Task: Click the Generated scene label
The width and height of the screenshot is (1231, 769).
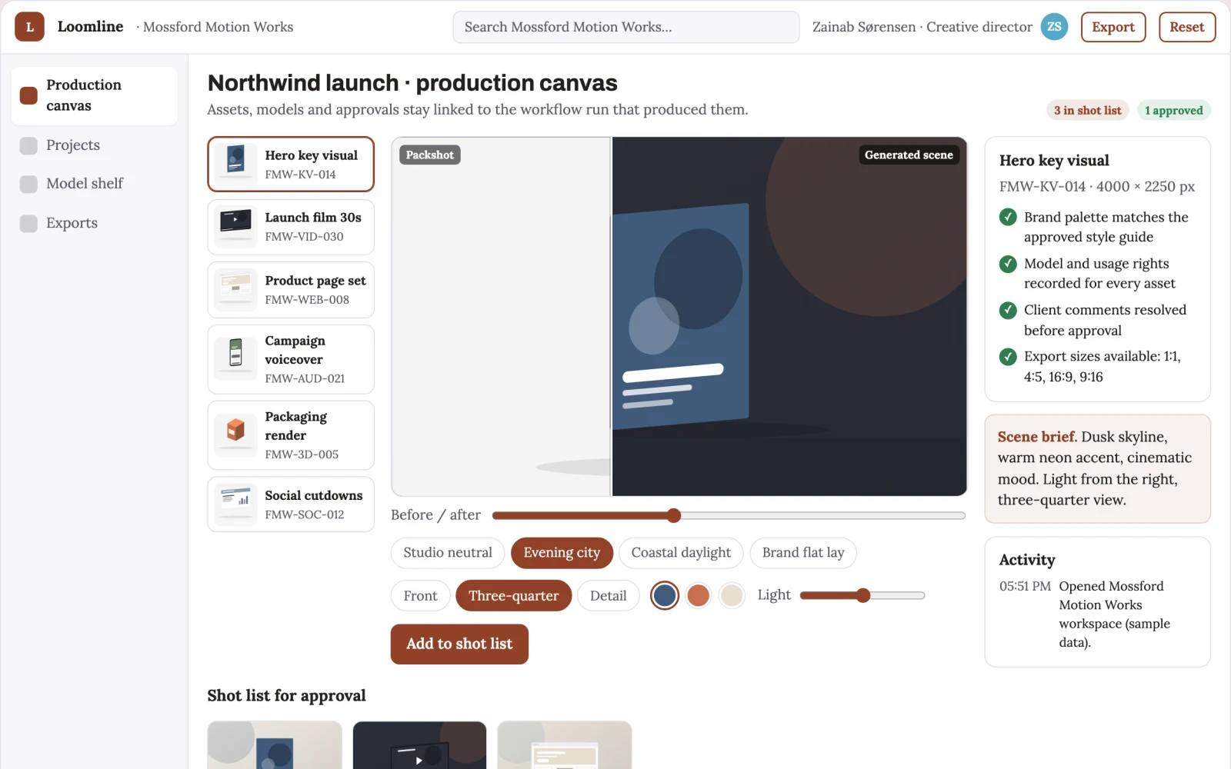Action: [909, 155]
